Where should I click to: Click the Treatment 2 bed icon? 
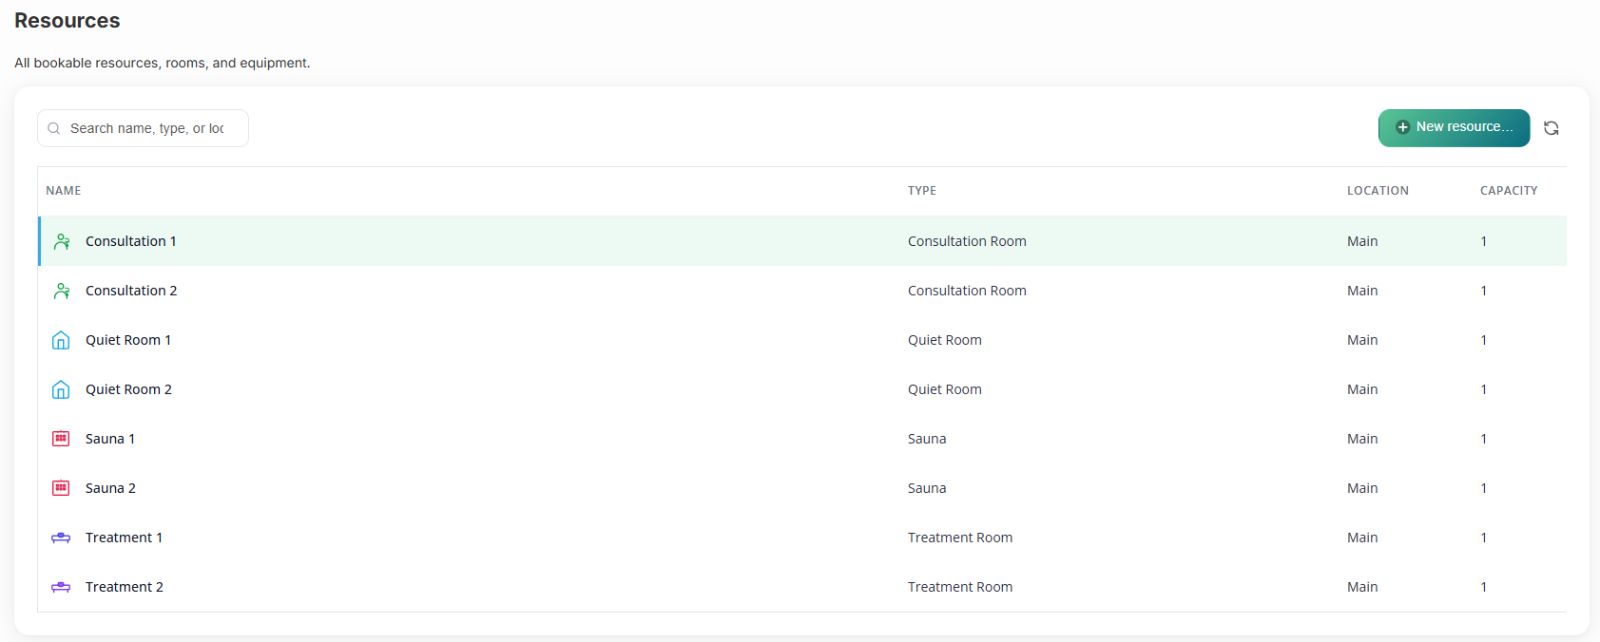point(61,587)
